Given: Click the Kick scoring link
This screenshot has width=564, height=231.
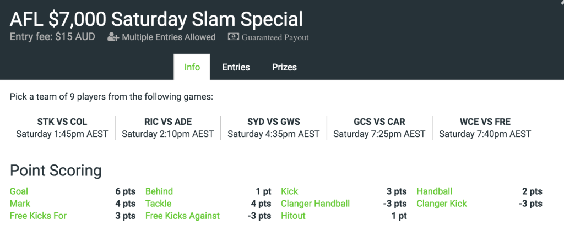Looking at the screenshot, I should click(x=290, y=191).
